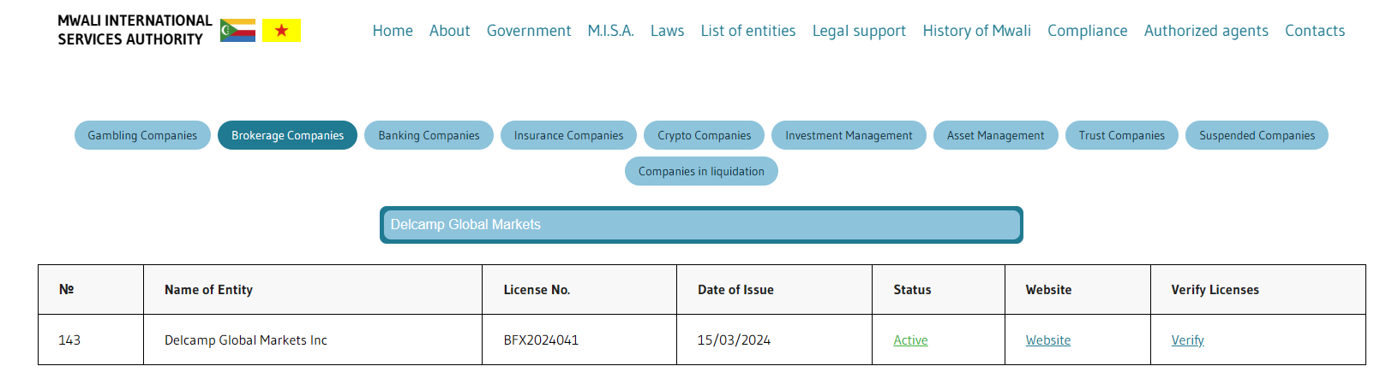Show Suspended Companies list
This screenshot has width=1392, height=378.
[1256, 135]
